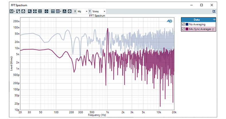Image resolution: width=226 pixels, height=119 pixels.
Task: Toggle the graph cursors icon
Action: (46, 11)
